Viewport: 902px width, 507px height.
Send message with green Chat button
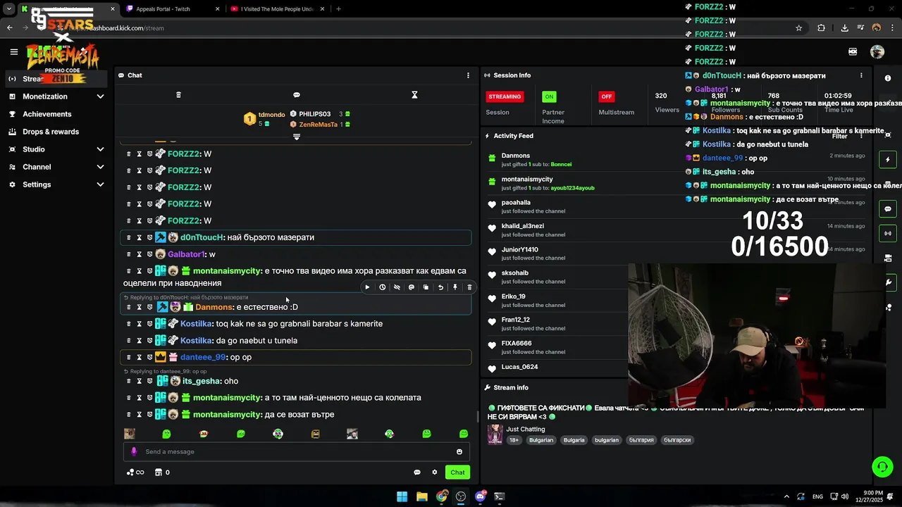[458, 472]
